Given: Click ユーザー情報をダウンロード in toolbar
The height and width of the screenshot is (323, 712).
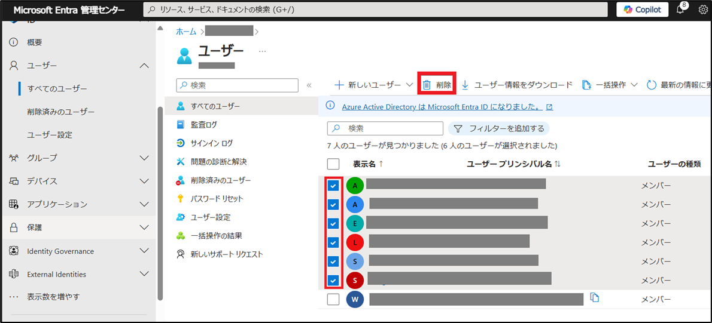Looking at the screenshot, I should coord(517,85).
